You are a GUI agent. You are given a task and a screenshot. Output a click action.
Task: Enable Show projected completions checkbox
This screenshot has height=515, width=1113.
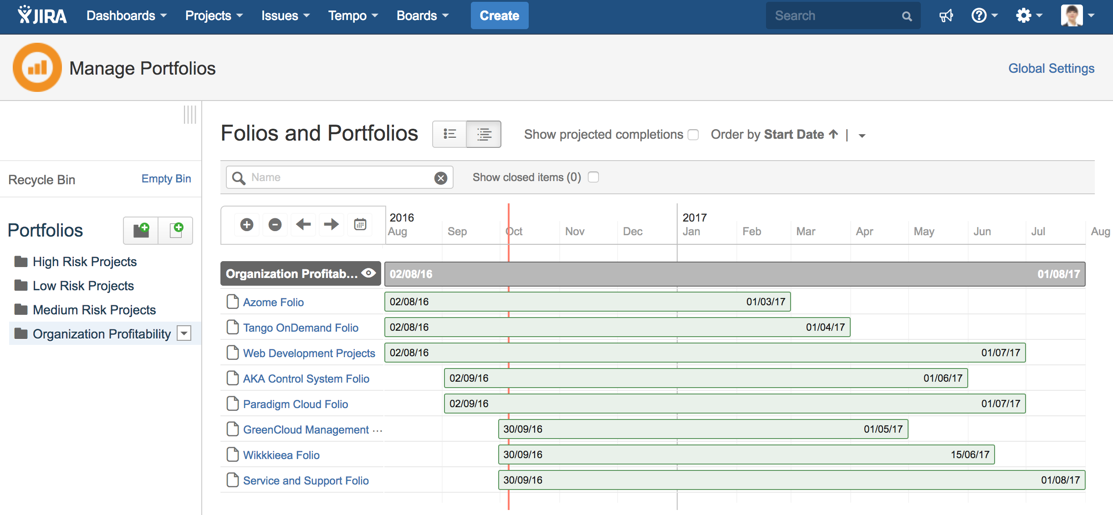693,135
